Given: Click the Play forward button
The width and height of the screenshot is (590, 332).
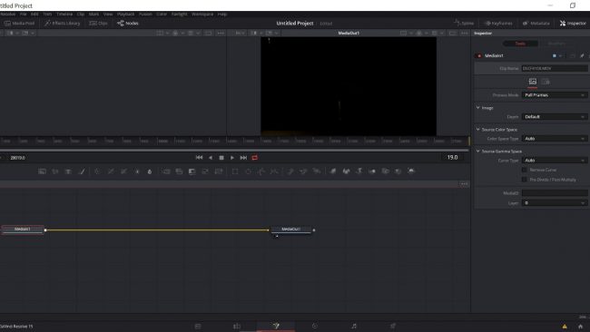Looking at the screenshot, I should (232, 158).
